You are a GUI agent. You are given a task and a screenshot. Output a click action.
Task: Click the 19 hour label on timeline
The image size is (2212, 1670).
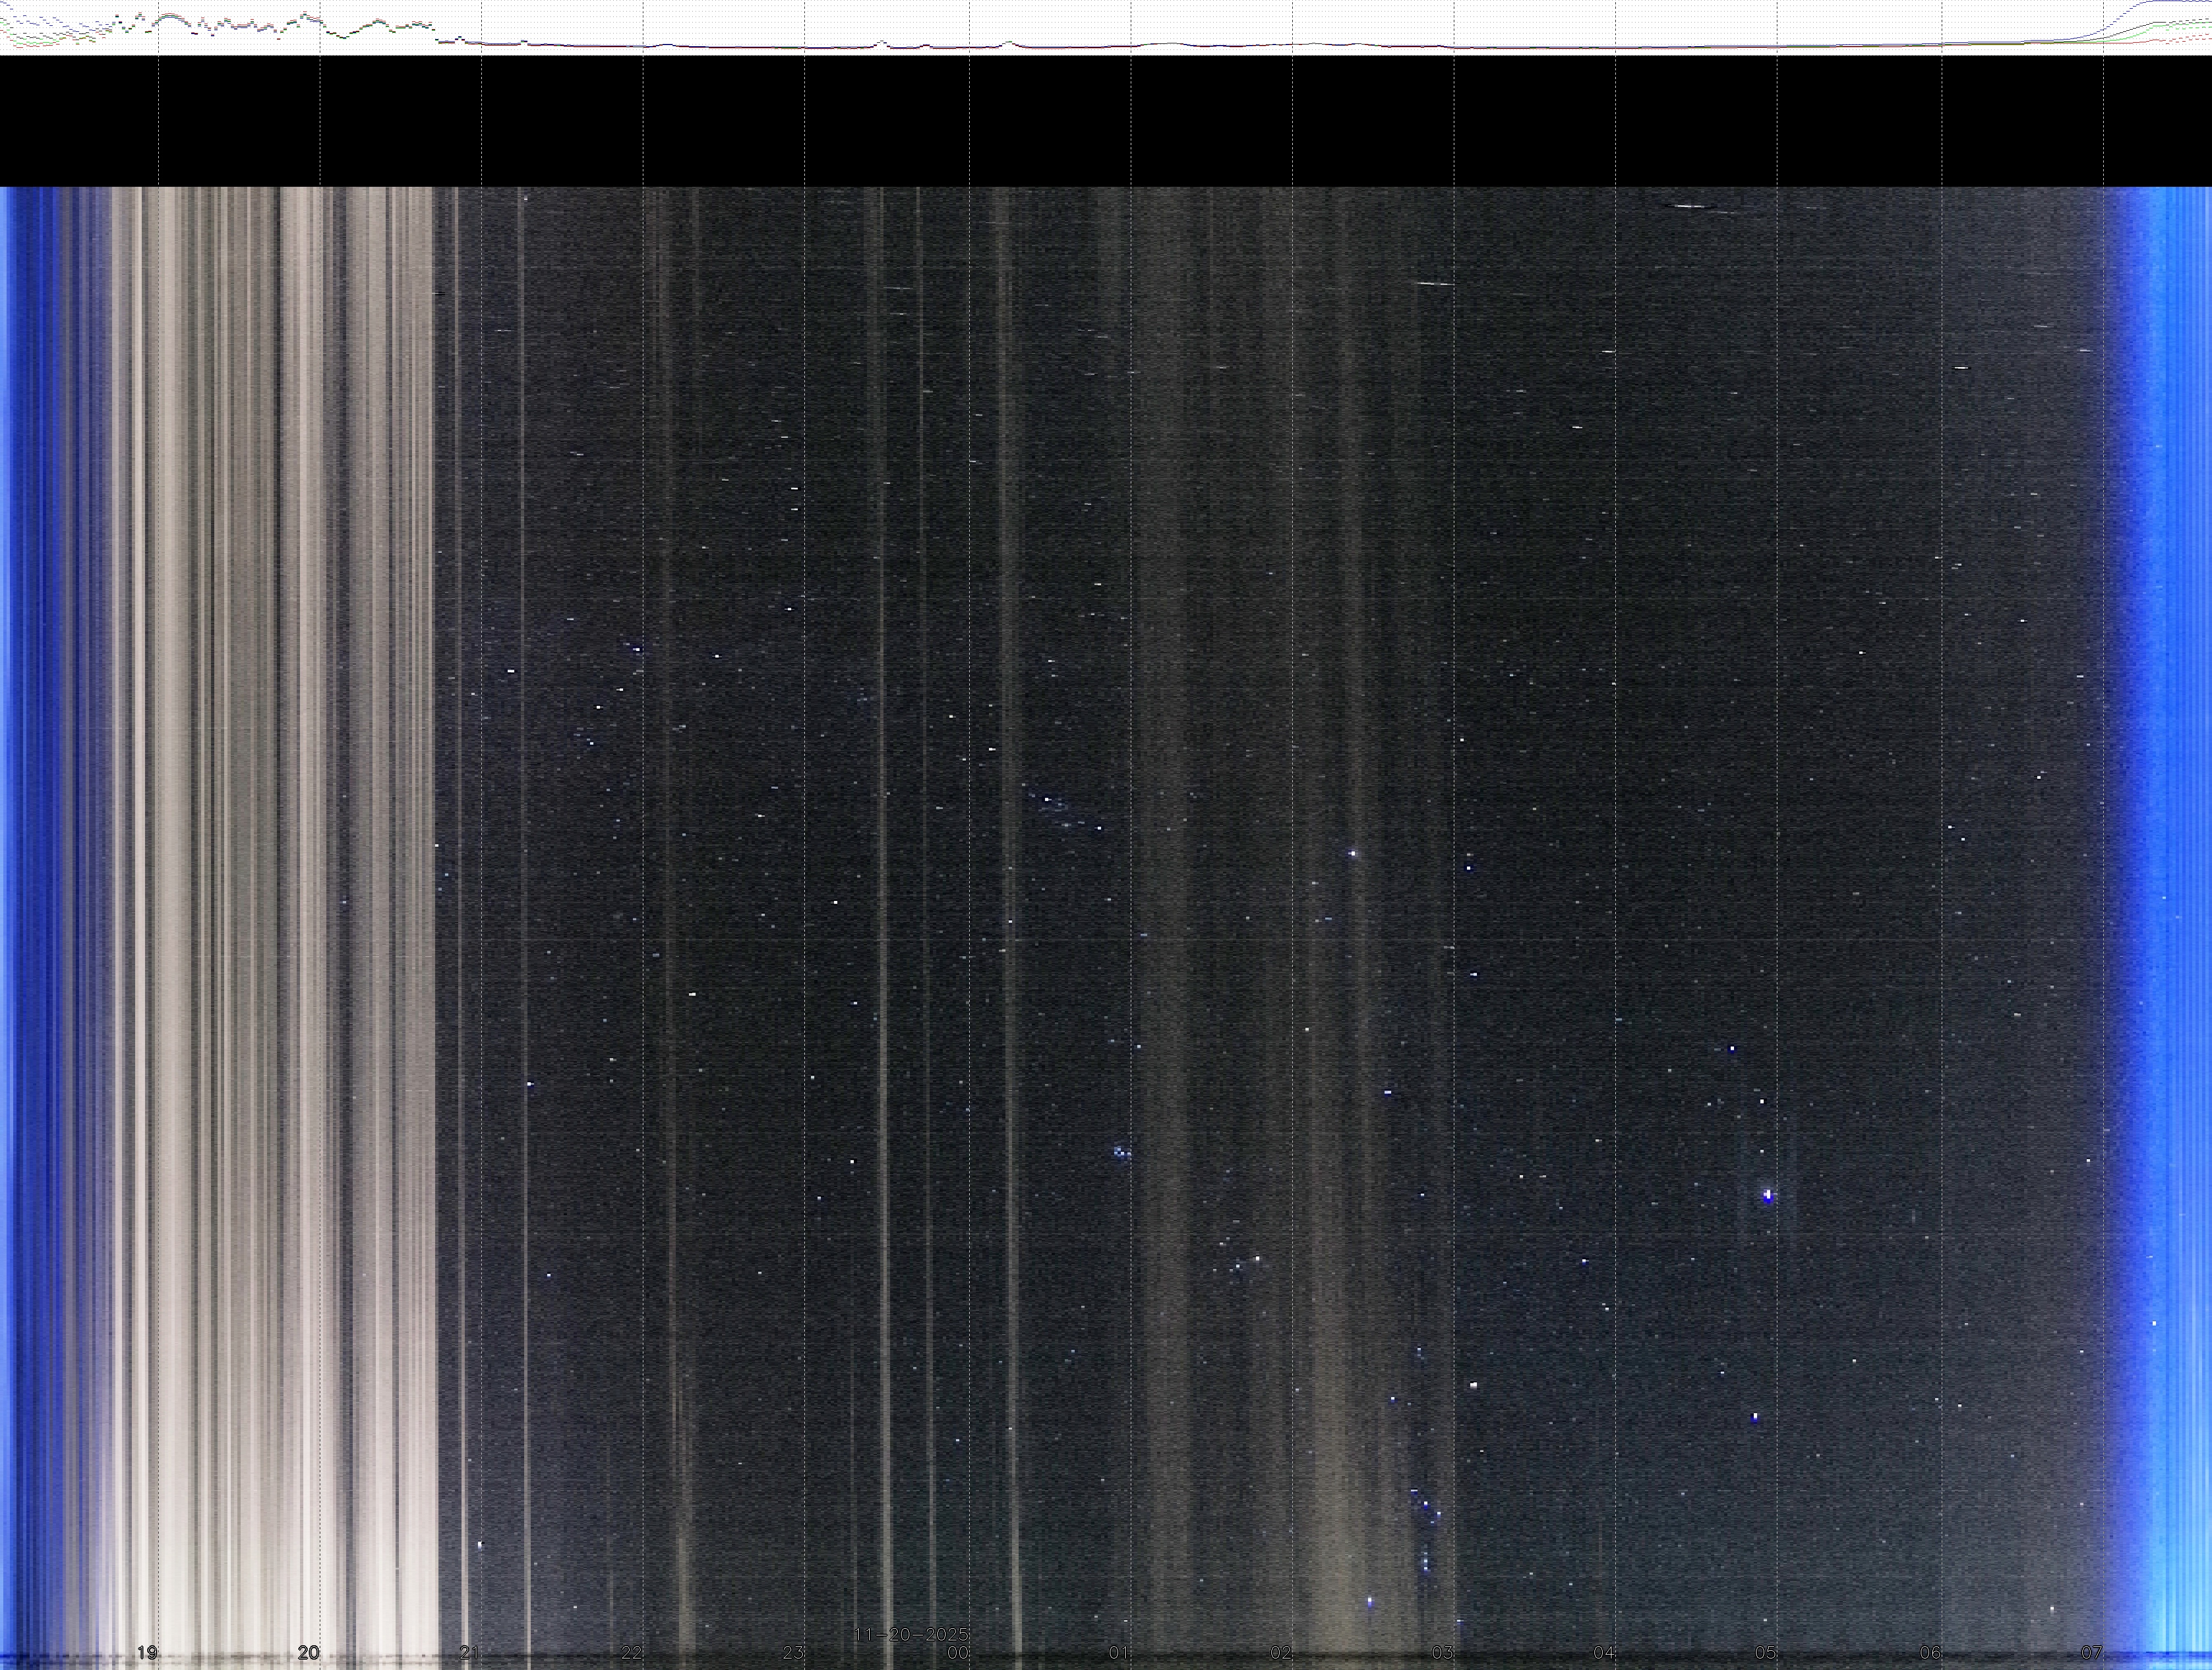(x=147, y=1653)
